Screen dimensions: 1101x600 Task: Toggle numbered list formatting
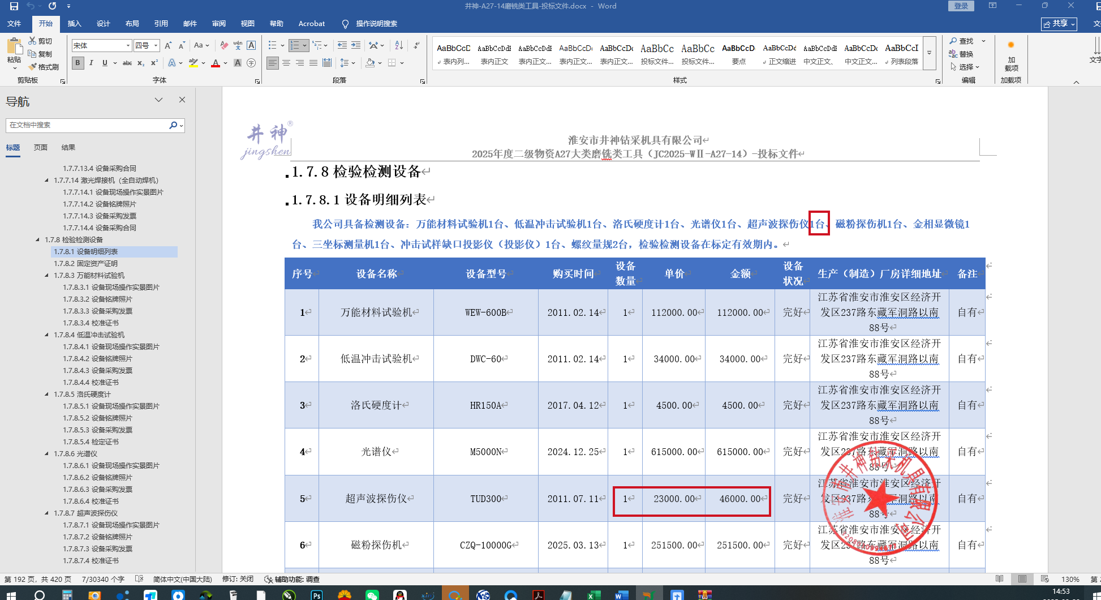coord(294,45)
